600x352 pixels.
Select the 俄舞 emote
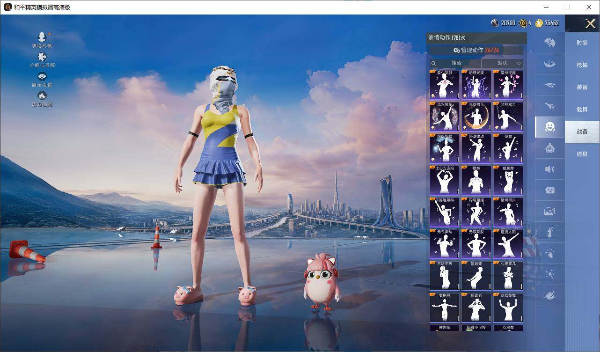tap(508, 148)
